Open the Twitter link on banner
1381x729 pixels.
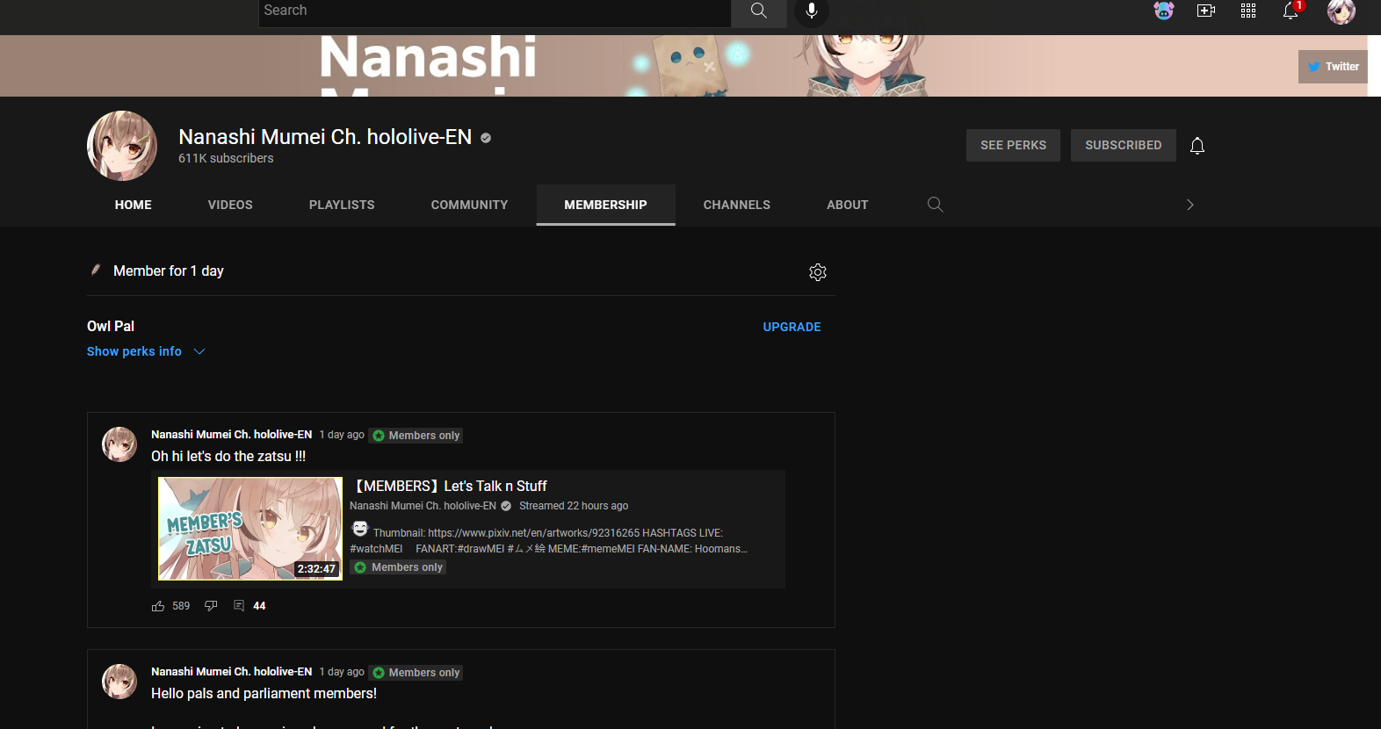tap(1333, 67)
